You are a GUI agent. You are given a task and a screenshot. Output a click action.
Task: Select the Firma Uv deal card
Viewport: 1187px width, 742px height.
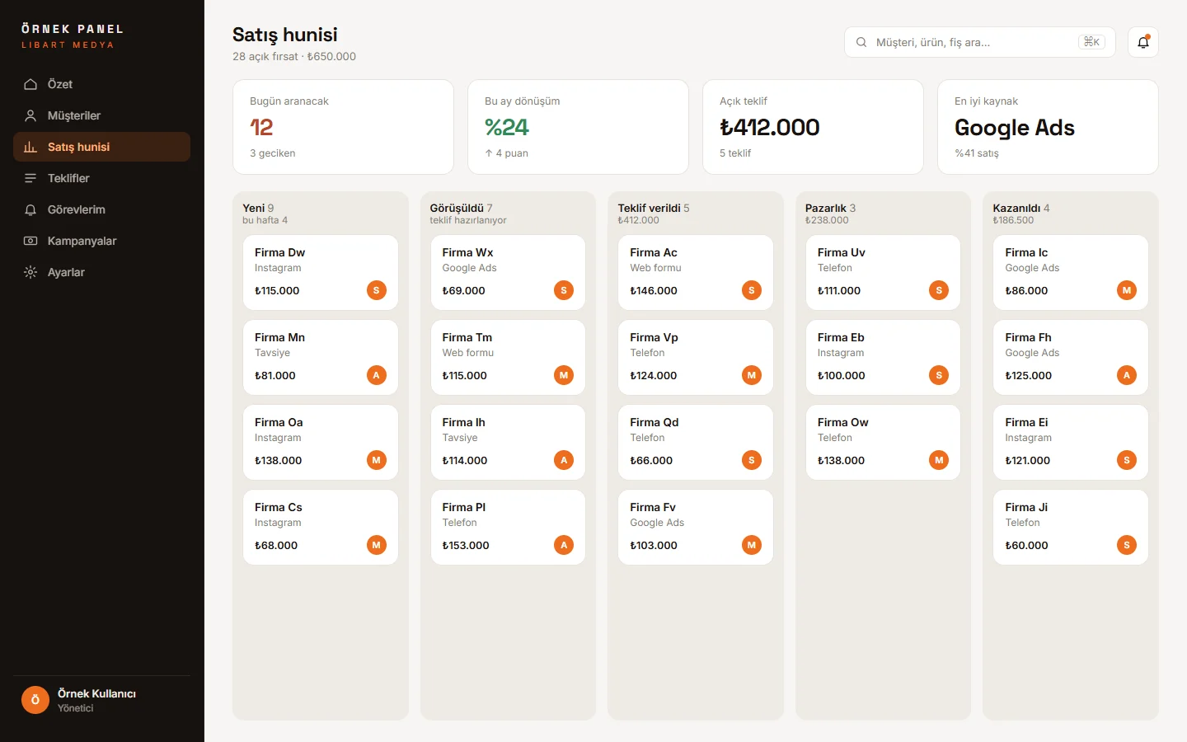pos(883,273)
